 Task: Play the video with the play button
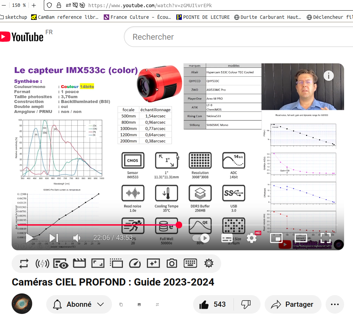point(29,238)
